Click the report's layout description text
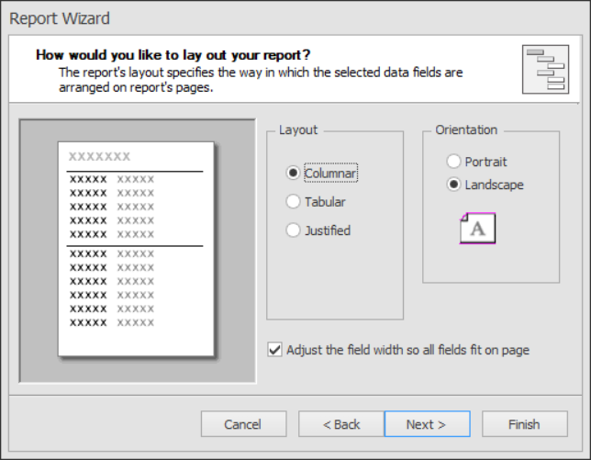Screen dimensions: 591x460 click(x=261, y=80)
